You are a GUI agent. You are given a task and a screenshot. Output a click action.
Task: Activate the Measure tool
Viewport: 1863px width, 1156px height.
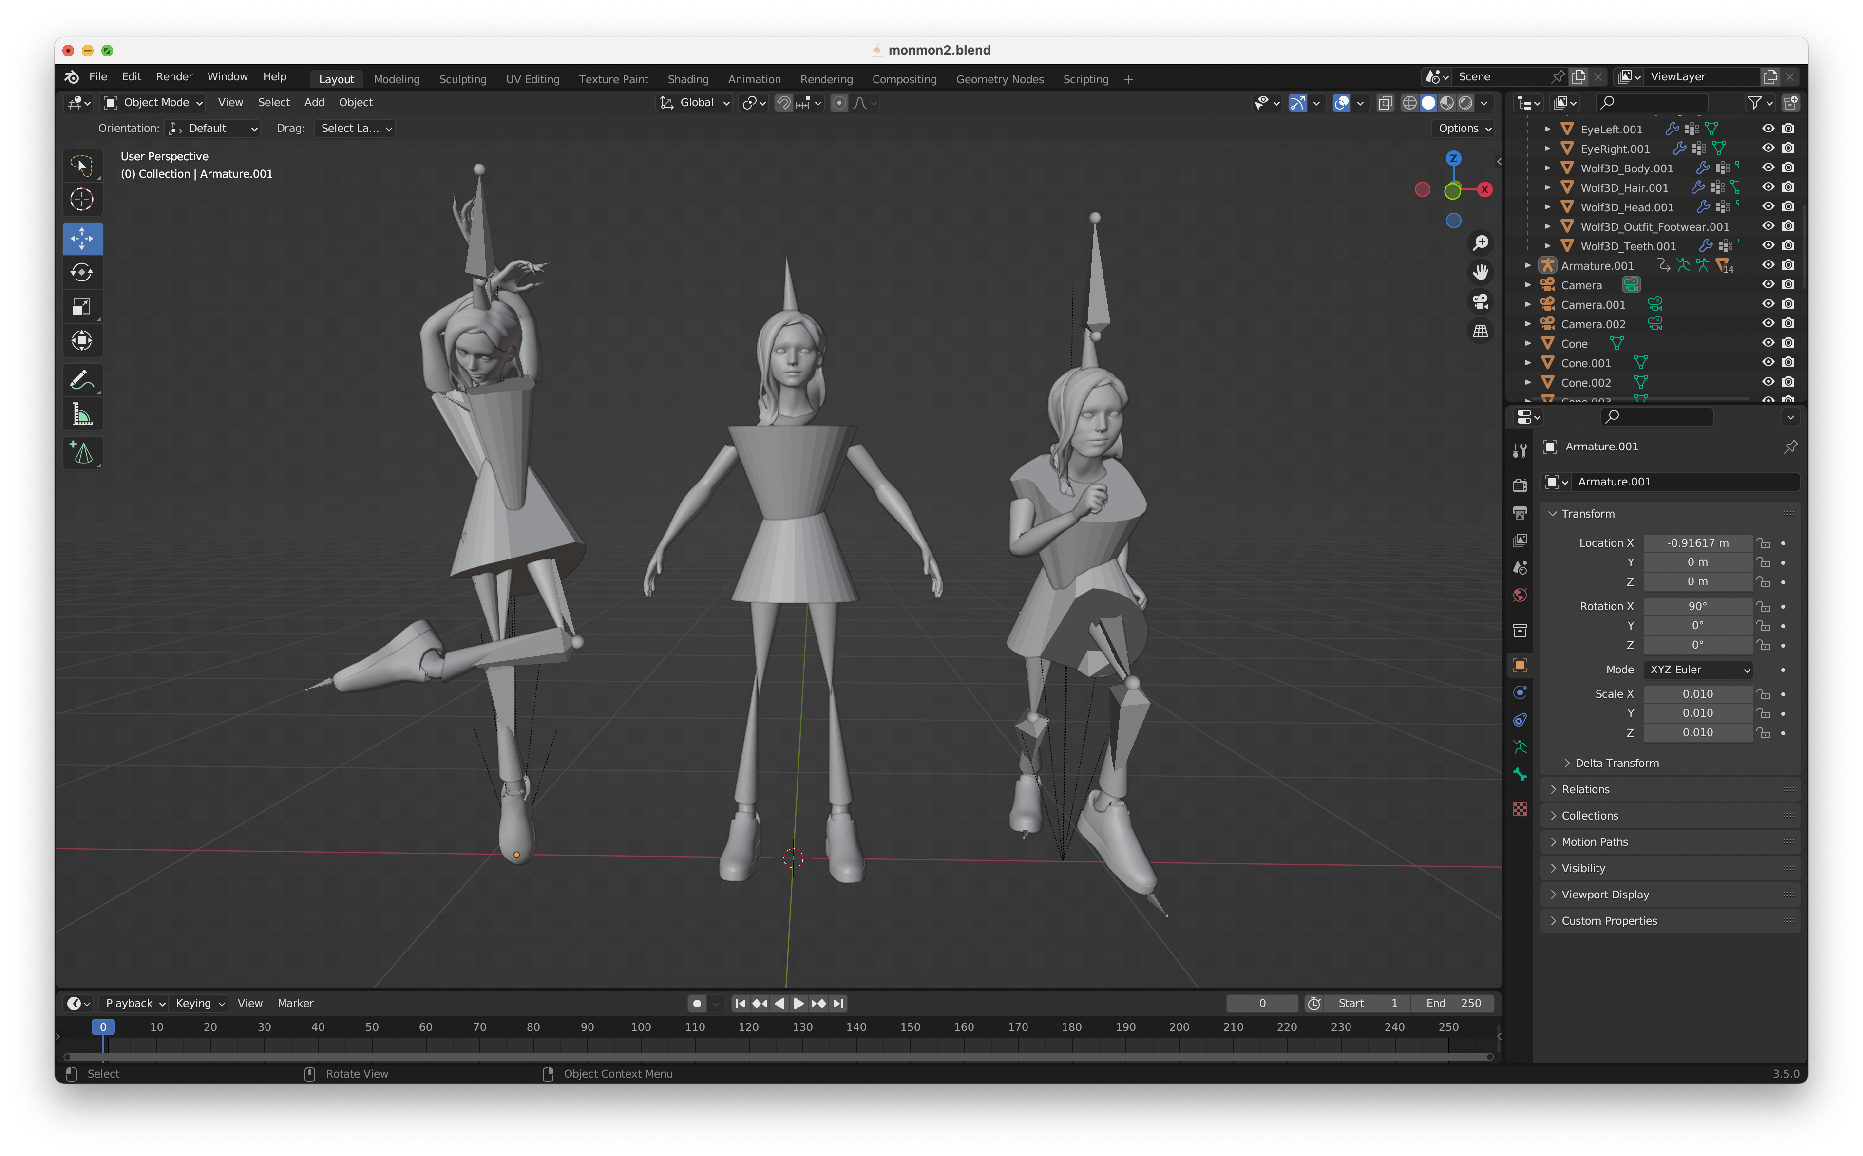(82, 414)
